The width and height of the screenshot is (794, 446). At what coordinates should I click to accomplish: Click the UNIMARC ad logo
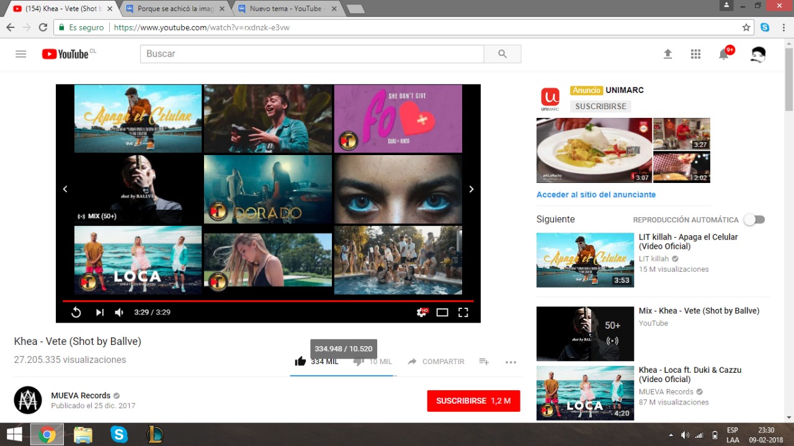[x=550, y=99]
